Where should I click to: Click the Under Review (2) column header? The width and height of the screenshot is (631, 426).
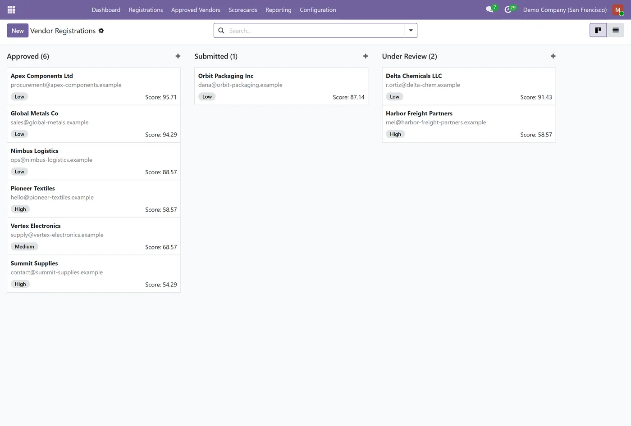(410, 56)
